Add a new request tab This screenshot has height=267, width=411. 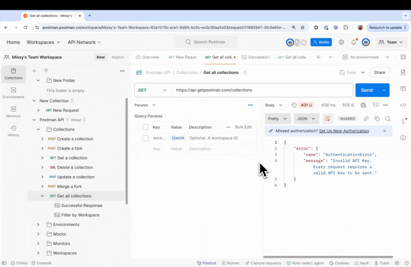coord(318,57)
